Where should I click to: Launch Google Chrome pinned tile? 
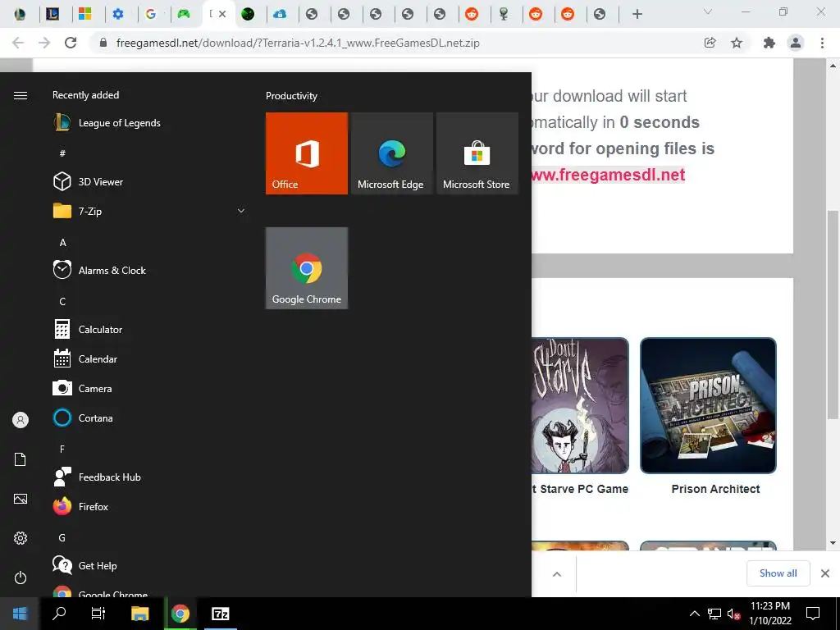[x=307, y=268]
